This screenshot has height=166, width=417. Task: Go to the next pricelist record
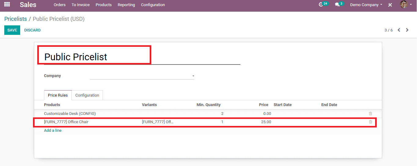(x=407, y=30)
